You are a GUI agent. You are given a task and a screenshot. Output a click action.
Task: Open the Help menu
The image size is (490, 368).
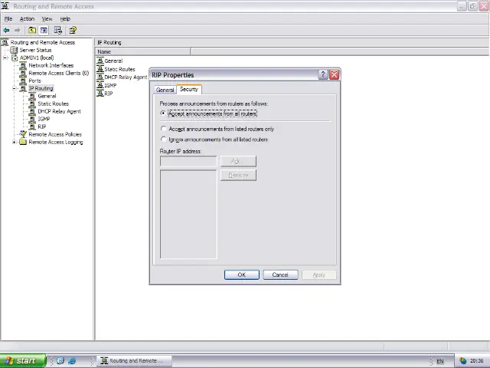coord(65,18)
